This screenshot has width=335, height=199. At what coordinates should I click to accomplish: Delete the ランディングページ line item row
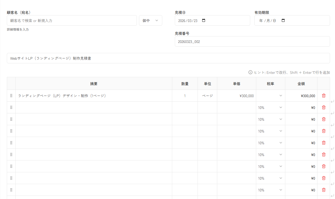pos(323,96)
